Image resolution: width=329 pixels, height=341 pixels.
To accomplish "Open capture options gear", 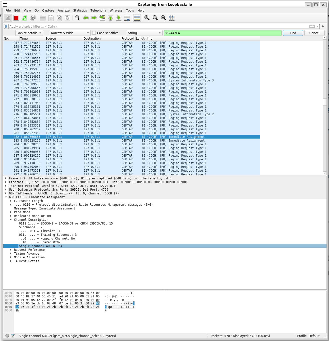I will (32, 18).
